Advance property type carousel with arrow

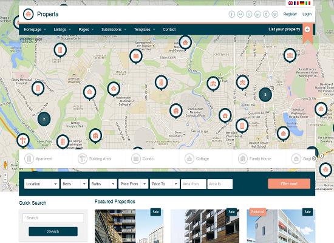[314, 159]
